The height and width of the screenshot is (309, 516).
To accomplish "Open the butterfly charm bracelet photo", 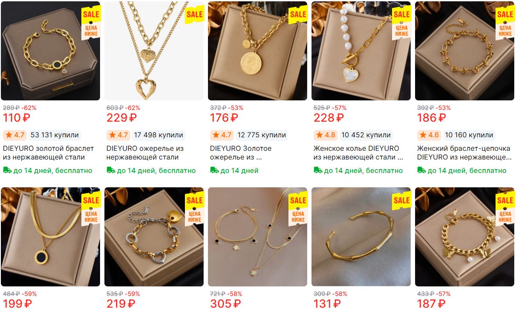I will (x=464, y=237).
